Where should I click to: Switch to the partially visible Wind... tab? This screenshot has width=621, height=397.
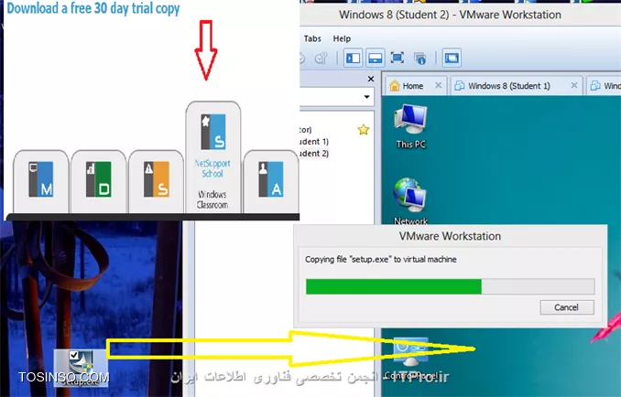pos(604,86)
